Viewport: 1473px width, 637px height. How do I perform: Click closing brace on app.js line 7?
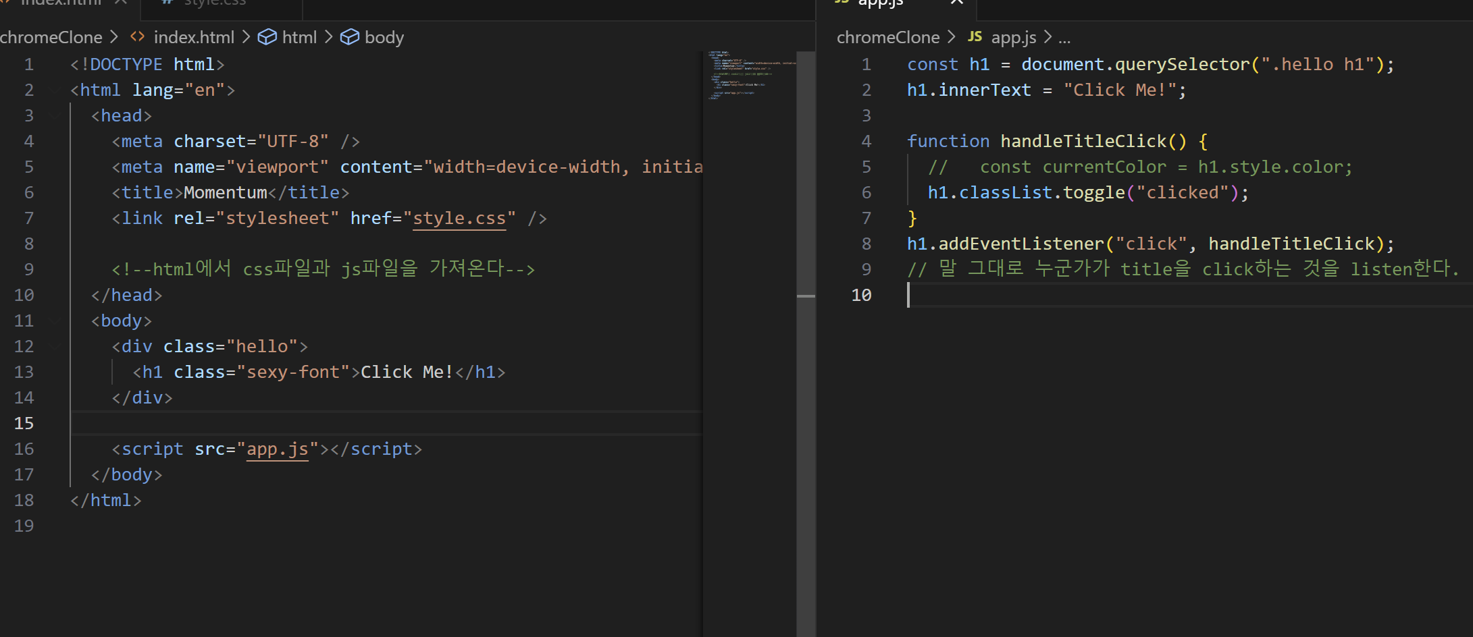point(912,218)
